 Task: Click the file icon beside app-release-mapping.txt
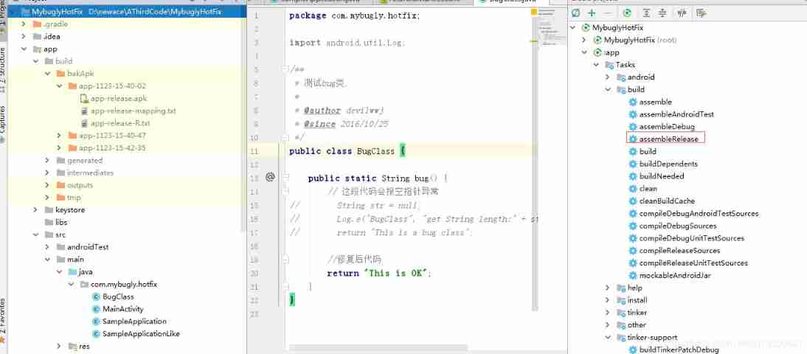[x=84, y=111]
